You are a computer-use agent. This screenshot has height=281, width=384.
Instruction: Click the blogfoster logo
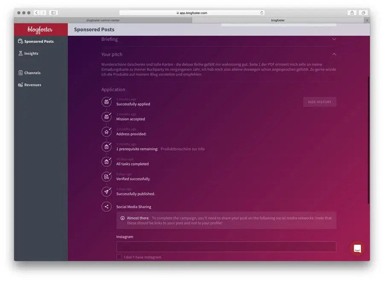(40, 30)
